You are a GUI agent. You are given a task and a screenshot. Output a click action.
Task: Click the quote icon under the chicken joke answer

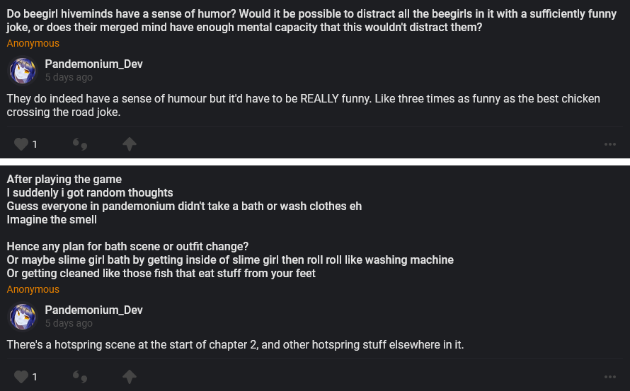[x=80, y=145]
